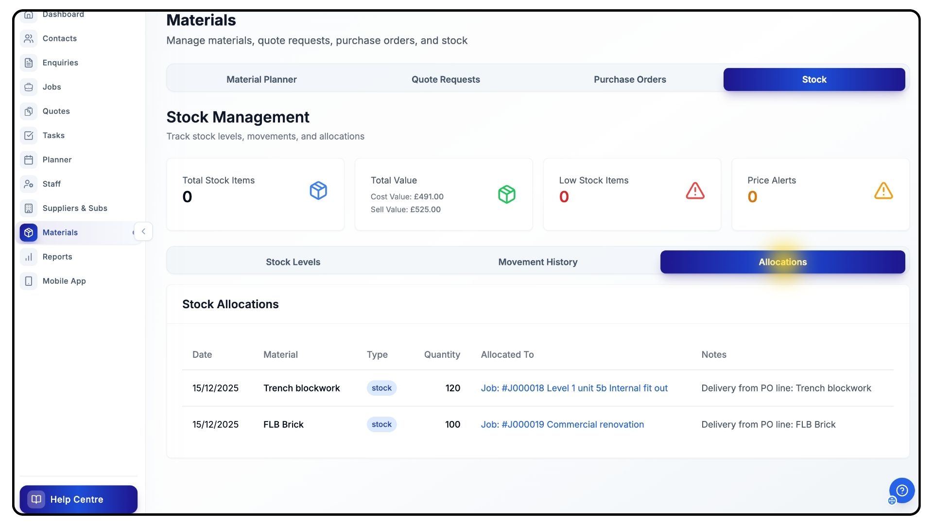This screenshot has width=933, height=525.
Task: Click the Mobile App phone icon
Action: pos(29,281)
